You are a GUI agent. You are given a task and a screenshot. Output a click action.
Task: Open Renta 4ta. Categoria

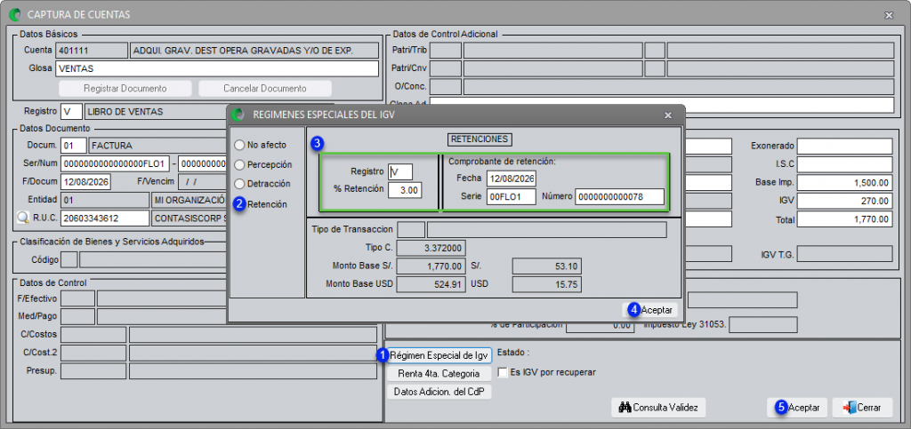439,373
